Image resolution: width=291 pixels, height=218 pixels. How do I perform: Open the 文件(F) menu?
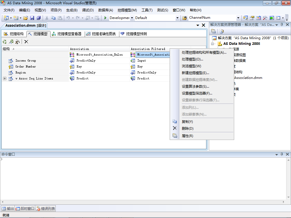click(9, 10)
